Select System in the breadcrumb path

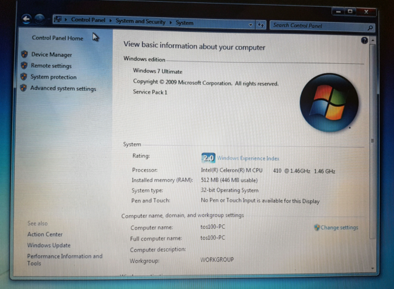click(185, 23)
